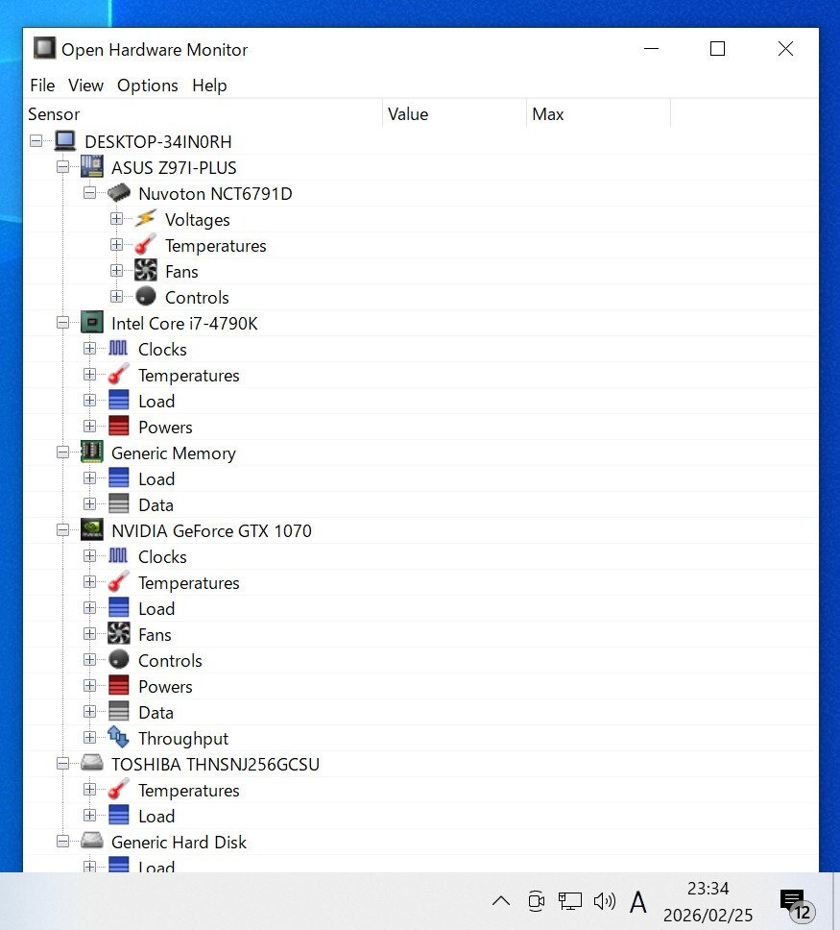This screenshot has width=840, height=930.
Task: Click the Open Hardware Monitor title icon
Action: (x=44, y=48)
